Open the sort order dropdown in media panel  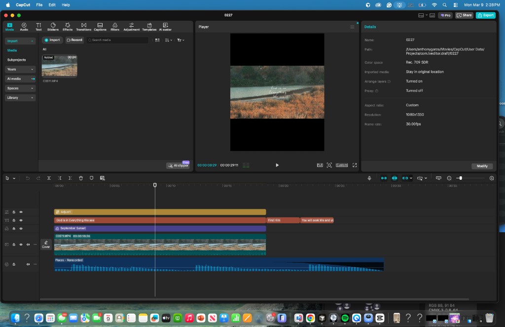168,40
